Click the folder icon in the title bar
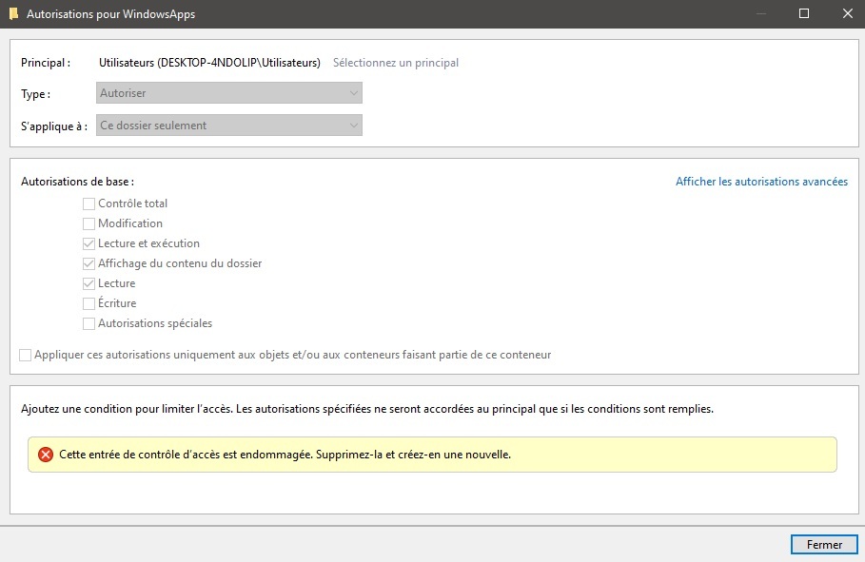865x562 pixels. pos(13,14)
